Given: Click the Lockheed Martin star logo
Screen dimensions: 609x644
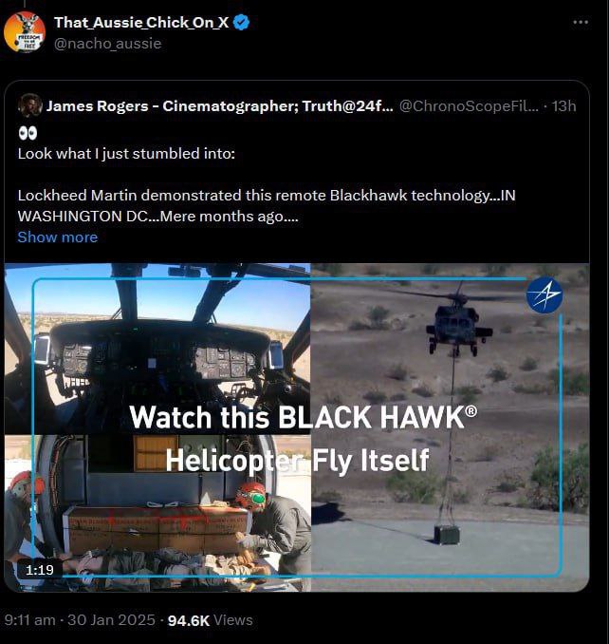Looking at the screenshot, I should pos(544,294).
